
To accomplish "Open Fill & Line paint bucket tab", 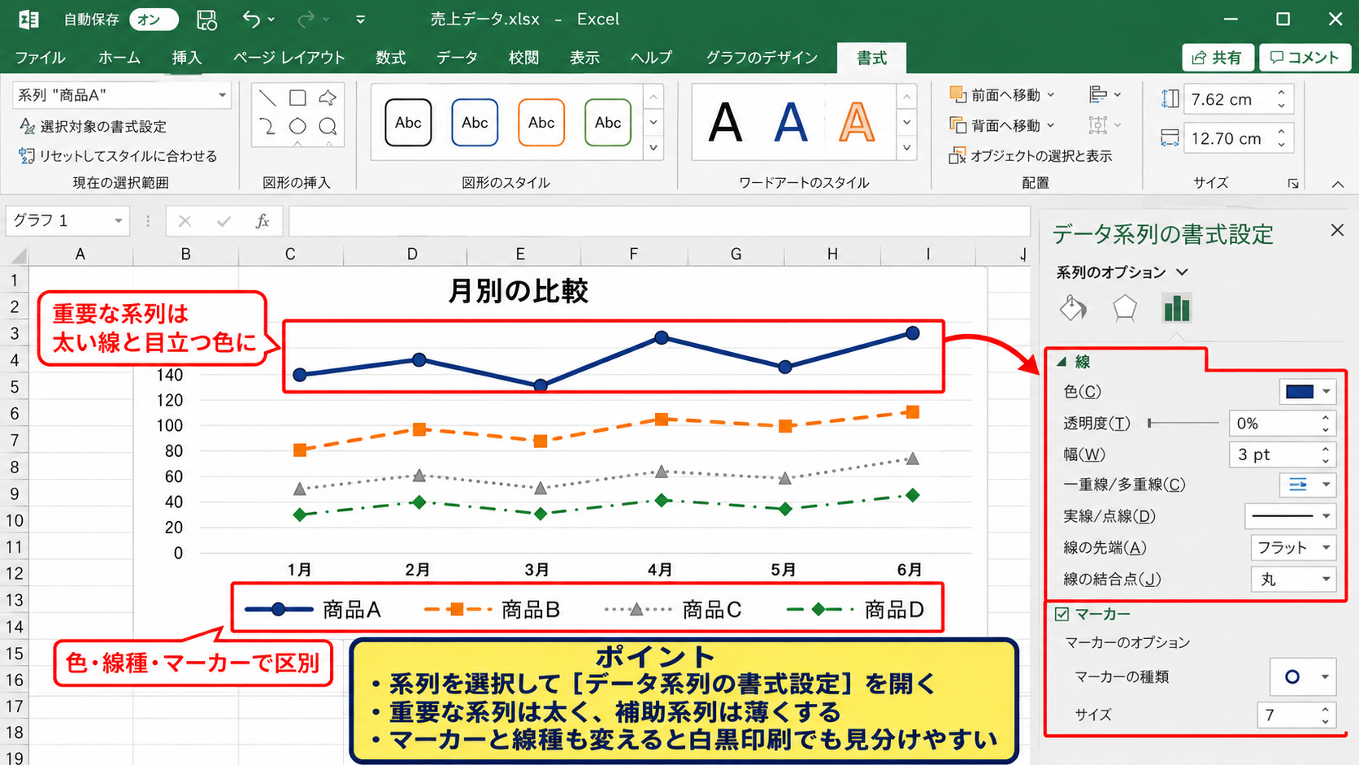I will pyautogui.click(x=1073, y=308).
